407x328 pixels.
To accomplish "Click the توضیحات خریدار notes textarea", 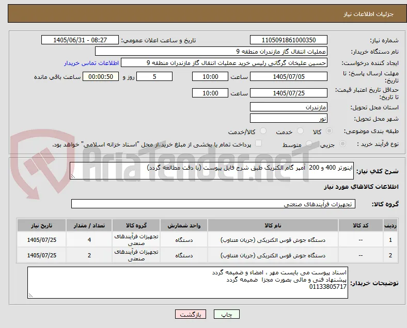I will click(187, 283).
